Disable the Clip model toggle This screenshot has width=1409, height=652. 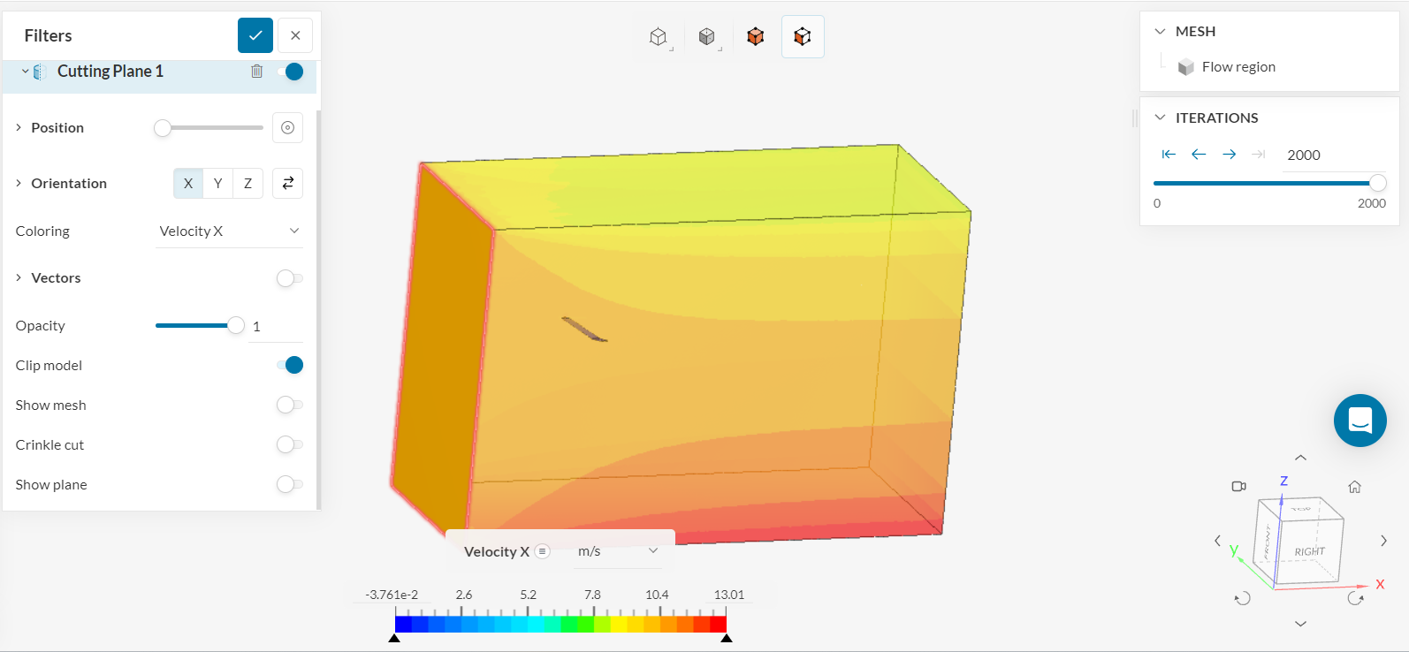pos(290,365)
